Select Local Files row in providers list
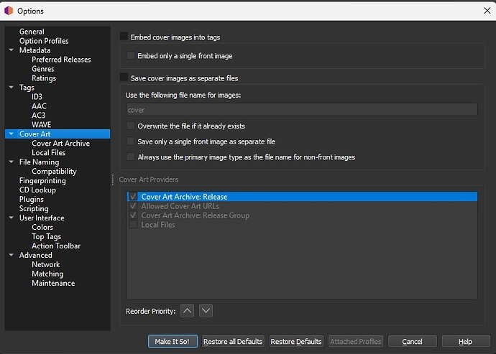 302,225
